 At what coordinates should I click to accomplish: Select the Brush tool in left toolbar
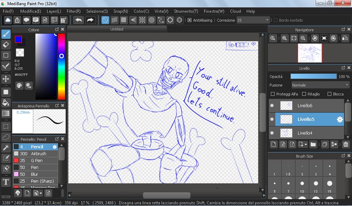(x=6, y=34)
